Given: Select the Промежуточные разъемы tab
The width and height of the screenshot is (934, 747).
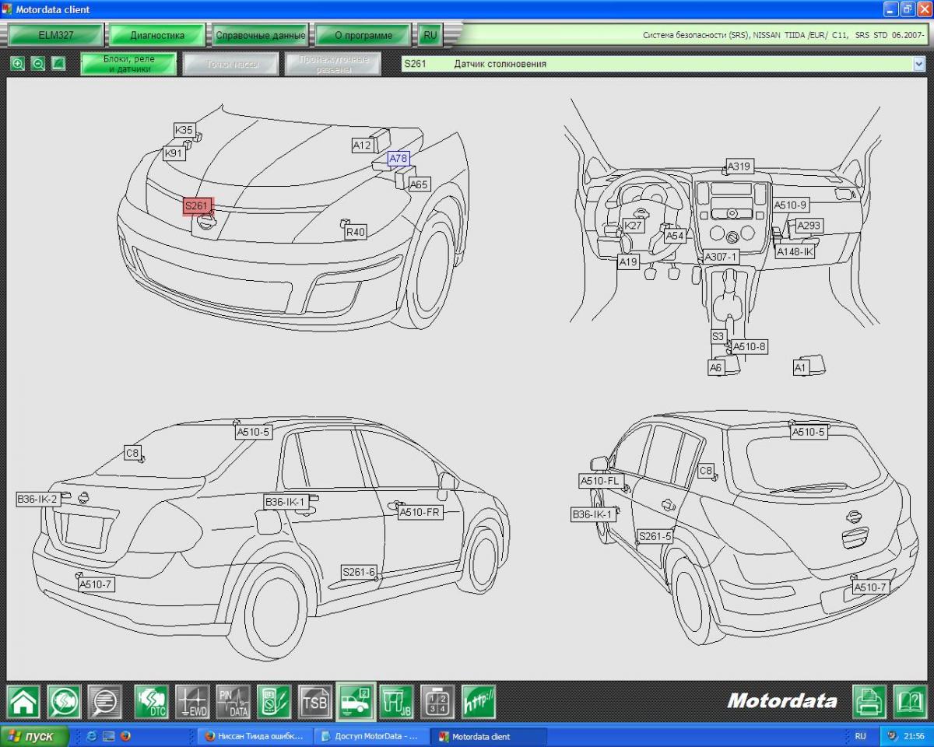Looking at the screenshot, I should pyautogui.click(x=334, y=64).
